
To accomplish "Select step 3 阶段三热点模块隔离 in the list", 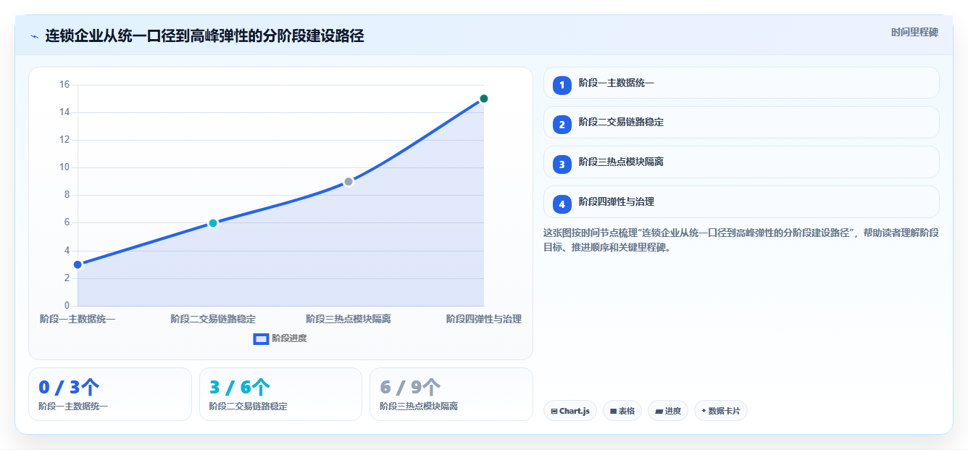I will coord(741,162).
